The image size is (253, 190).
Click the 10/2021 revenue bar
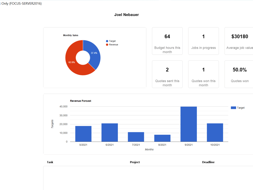tap(215, 132)
